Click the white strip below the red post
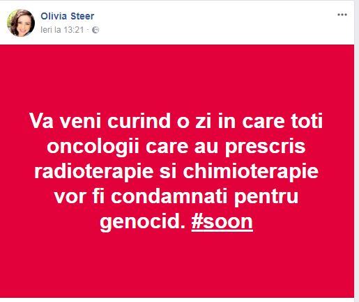 tap(176, 300)
